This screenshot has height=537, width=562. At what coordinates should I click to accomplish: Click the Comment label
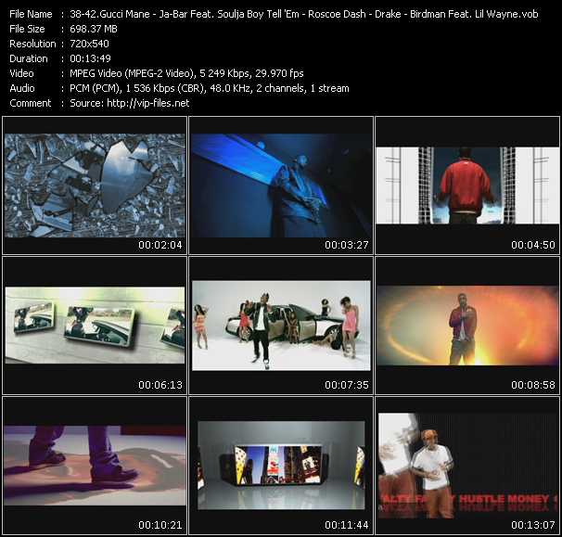pyautogui.click(x=31, y=103)
